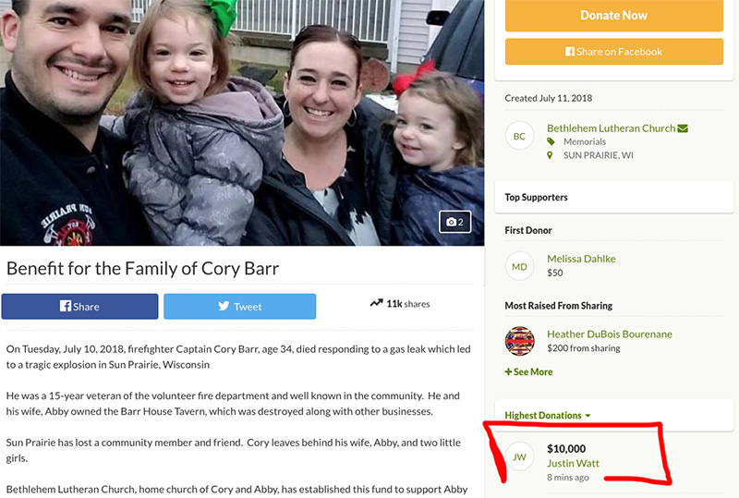This screenshot has width=739, height=498.
Task: Click Share on Facebook orange button
Action: click(x=613, y=52)
